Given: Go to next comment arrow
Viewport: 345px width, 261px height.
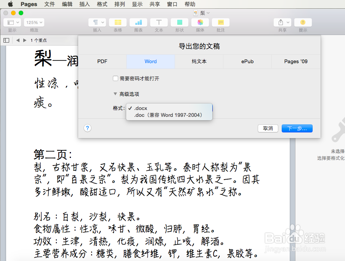Looking at the screenshot, I should coord(25,40).
